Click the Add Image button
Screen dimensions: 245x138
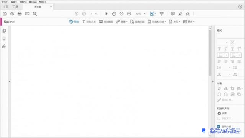106,22
